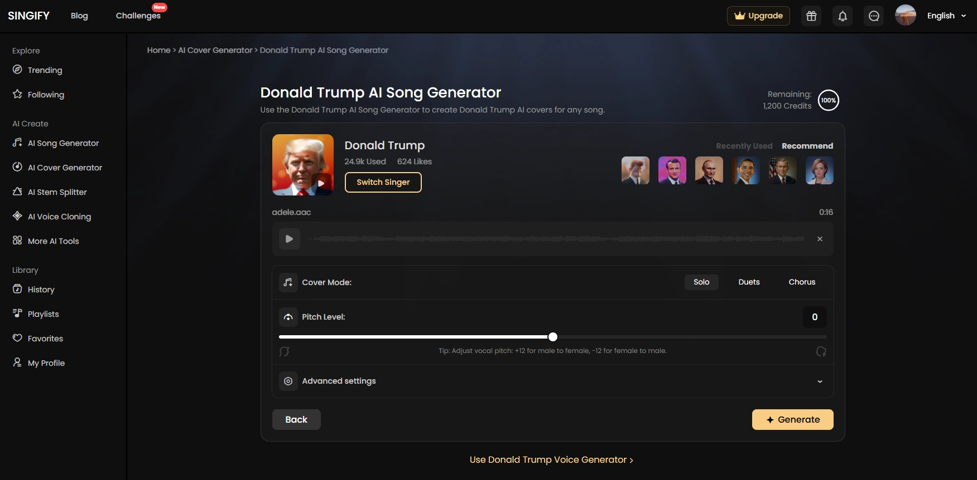The image size is (977, 480).
Task: Select sixth recommended female singer thumbnail
Action: pos(820,170)
